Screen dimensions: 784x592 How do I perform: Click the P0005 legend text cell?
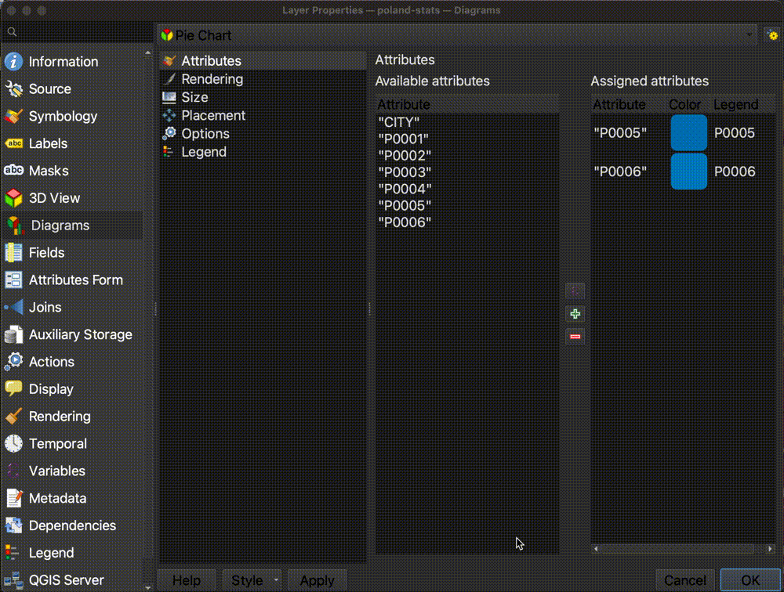click(x=735, y=133)
